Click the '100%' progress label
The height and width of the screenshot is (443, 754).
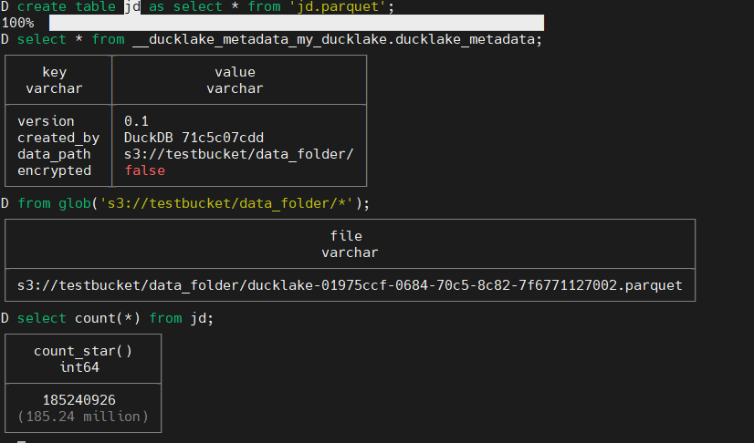click(x=17, y=23)
